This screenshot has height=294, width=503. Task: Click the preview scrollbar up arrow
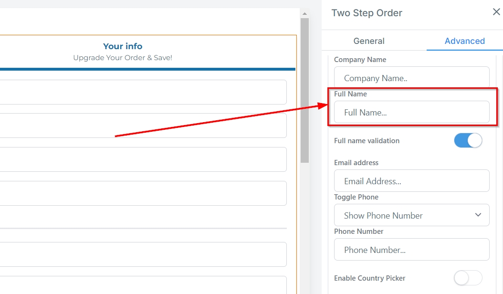(x=304, y=14)
